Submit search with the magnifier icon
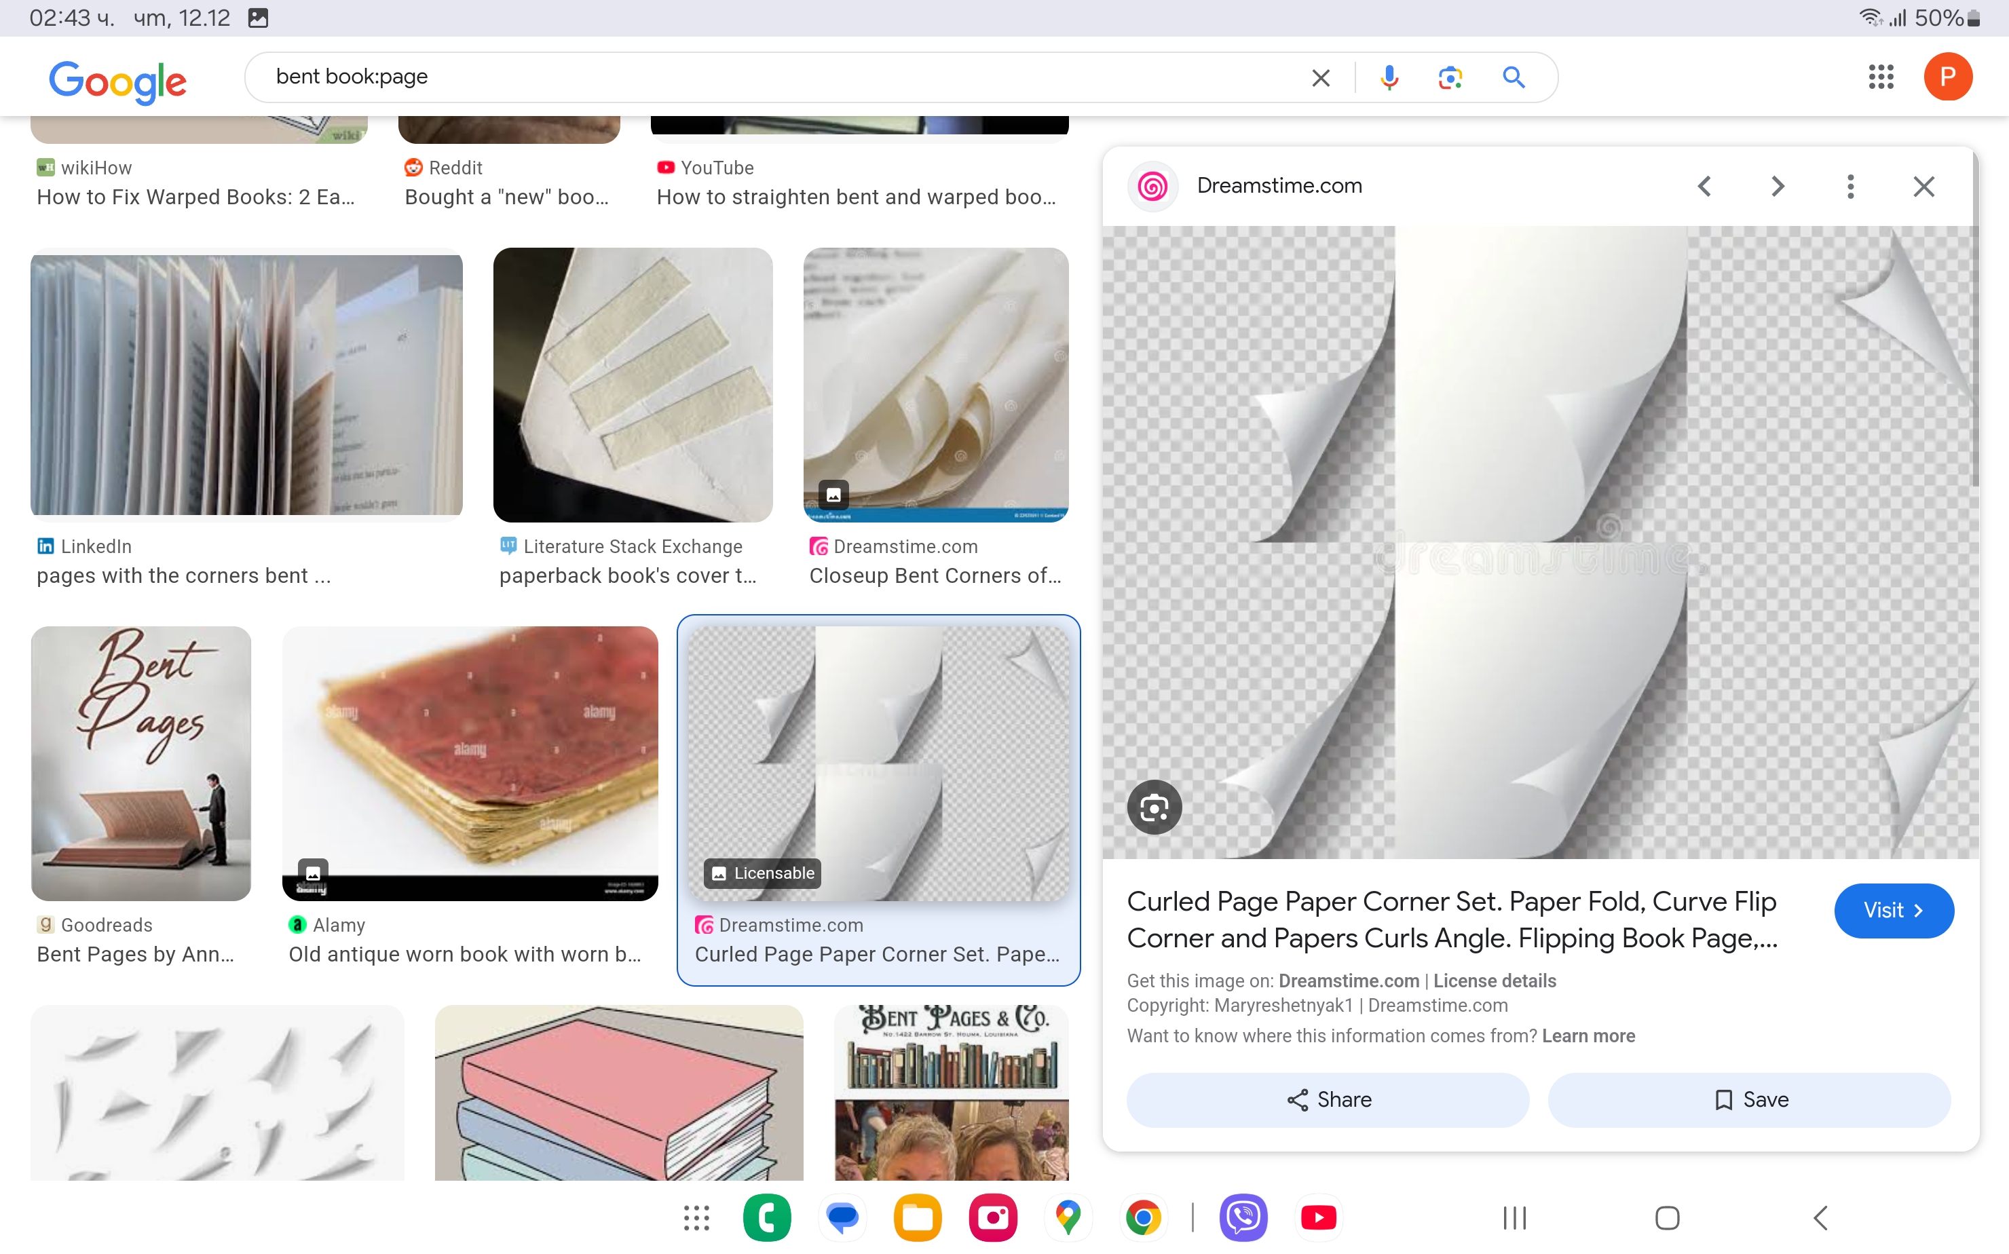Image resolution: width=2009 pixels, height=1254 pixels. click(x=1514, y=77)
